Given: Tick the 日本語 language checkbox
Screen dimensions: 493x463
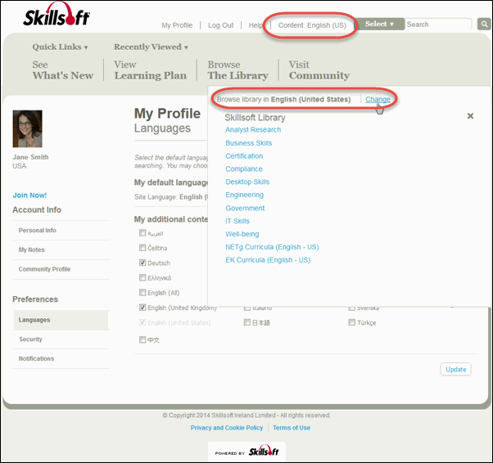Looking at the screenshot, I should coord(247,322).
